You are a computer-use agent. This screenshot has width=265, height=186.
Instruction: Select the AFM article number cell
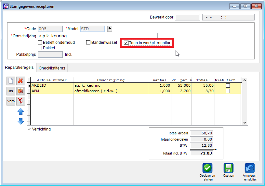click(52, 91)
